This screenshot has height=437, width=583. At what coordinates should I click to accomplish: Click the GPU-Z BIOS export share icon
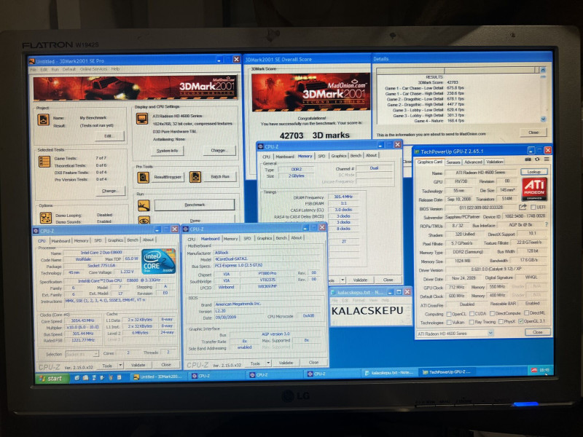click(x=523, y=207)
